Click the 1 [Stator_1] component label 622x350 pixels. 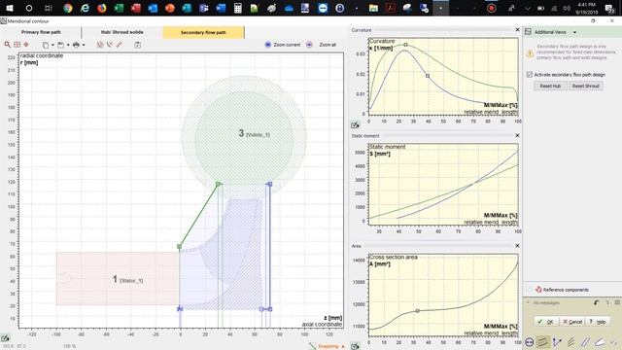tap(127, 280)
